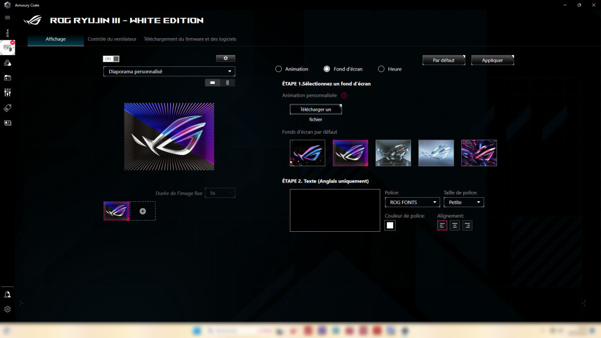This screenshot has width=601, height=338.
Task: Click the Télécharger un fichier button
Action: click(x=315, y=109)
